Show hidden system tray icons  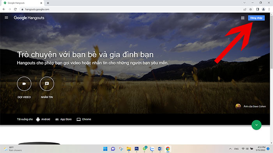(x=230, y=149)
